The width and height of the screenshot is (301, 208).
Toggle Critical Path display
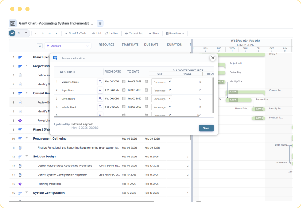click(134, 33)
